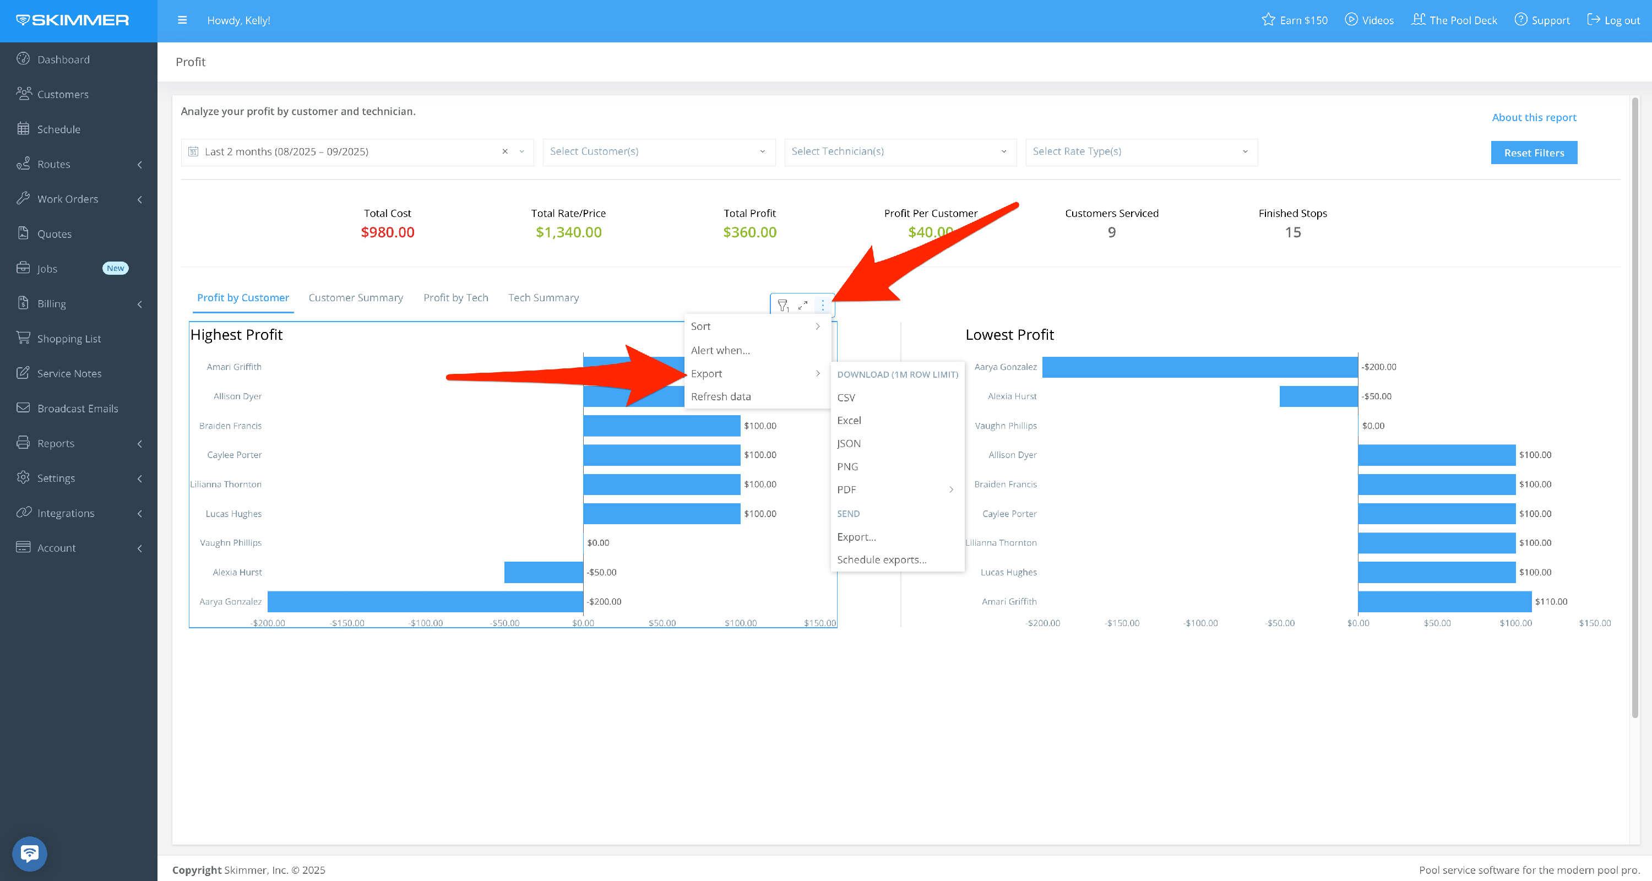Click the chart filter funnel icon

click(x=782, y=305)
